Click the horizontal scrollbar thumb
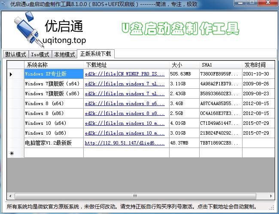 (135, 196)
